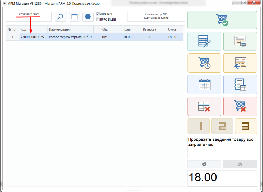Click the Найменування column header

tap(71, 29)
